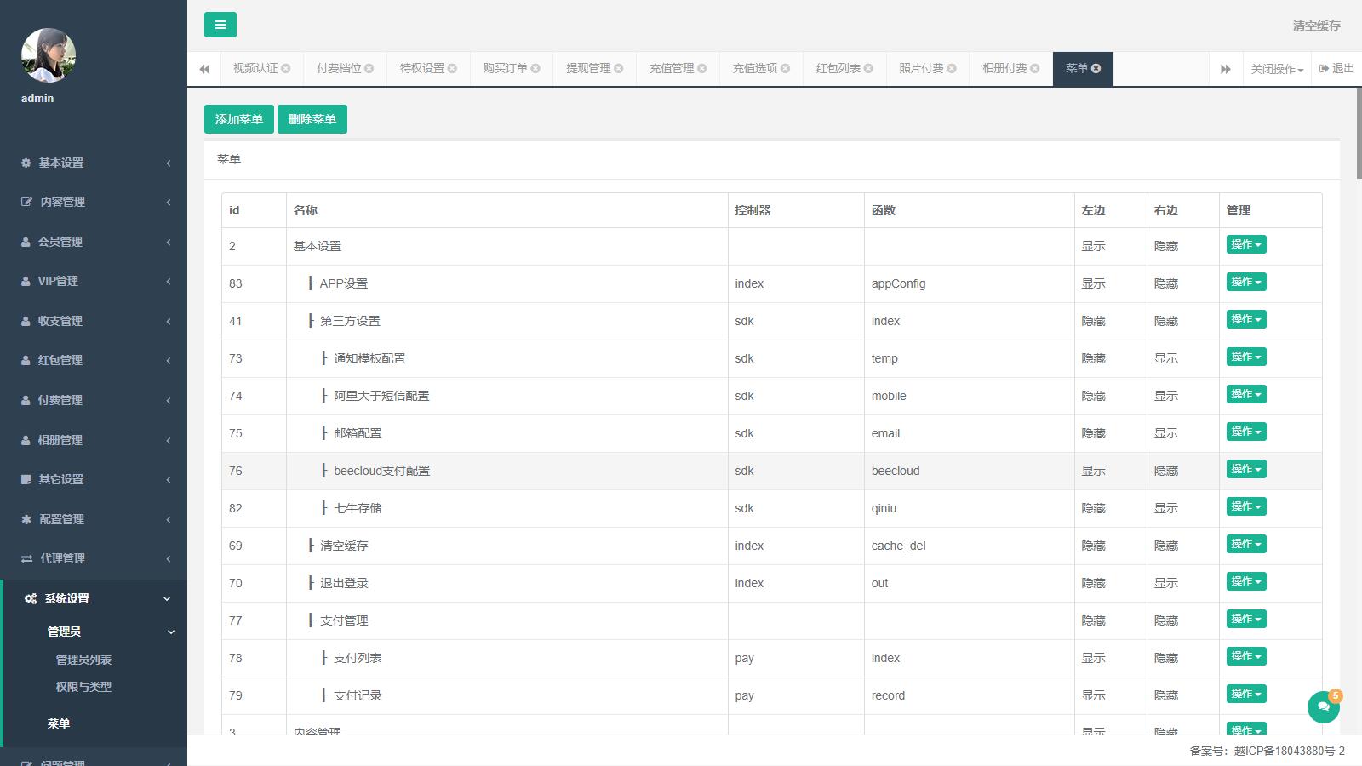The image size is (1362, 766).
Task: Click the admin avatar picture
Action: [x=49, y=55]
